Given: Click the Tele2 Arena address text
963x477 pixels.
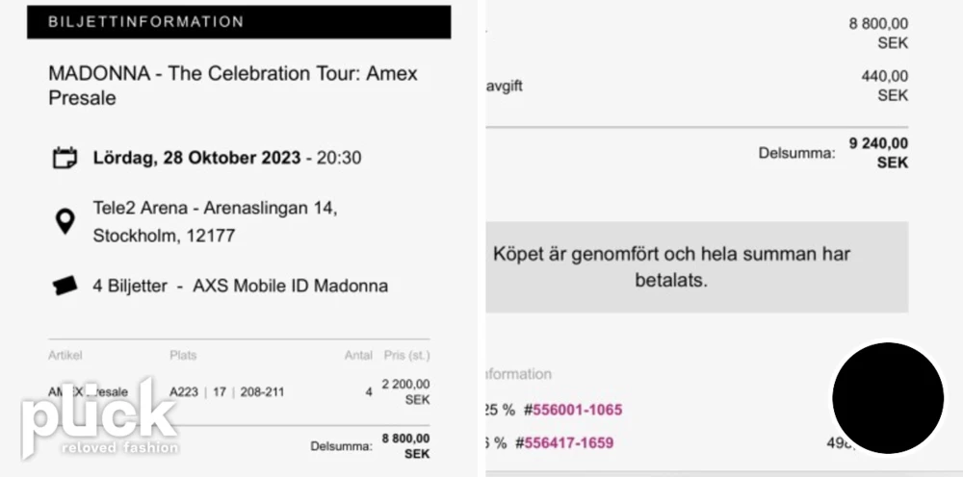Looking at the screenshot, I should (x=215, y=221).
